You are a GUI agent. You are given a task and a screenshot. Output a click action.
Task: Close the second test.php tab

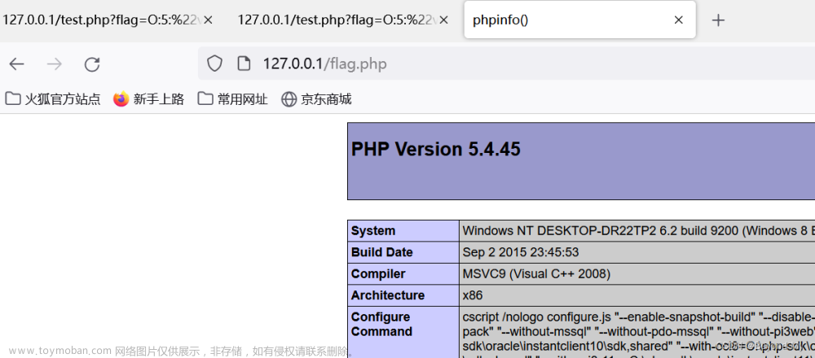pos(443,20)
